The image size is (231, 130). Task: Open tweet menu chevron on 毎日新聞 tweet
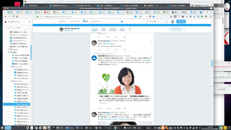point(151,56)
